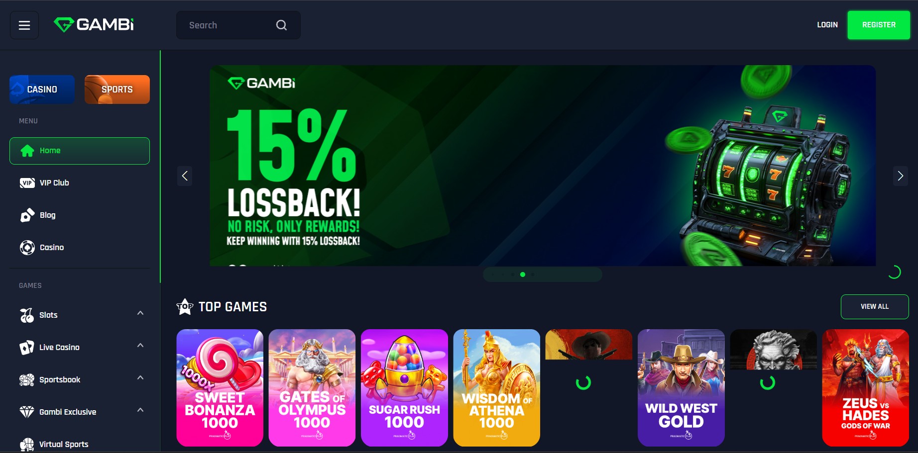Click the Casino chip icon in menu
918x453 pixels.
[27, 248]
